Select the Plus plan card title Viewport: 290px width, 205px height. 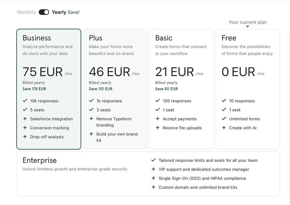pyautogui.click(x=96, y=38)
